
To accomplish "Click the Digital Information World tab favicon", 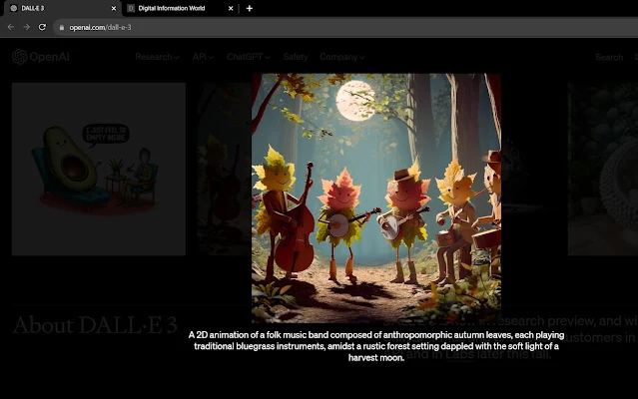I will pyautogui.click(x=131, y=8).
